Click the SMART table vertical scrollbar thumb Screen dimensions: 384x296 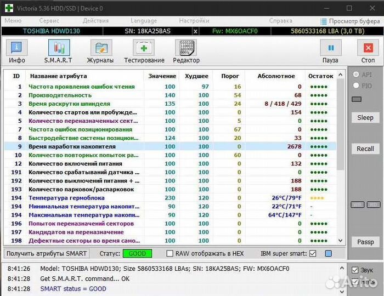(x=341, y=125)
